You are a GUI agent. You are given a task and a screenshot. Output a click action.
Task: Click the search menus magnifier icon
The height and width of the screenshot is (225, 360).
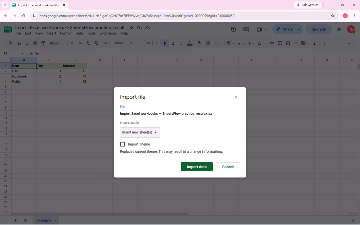coord(11,43)
